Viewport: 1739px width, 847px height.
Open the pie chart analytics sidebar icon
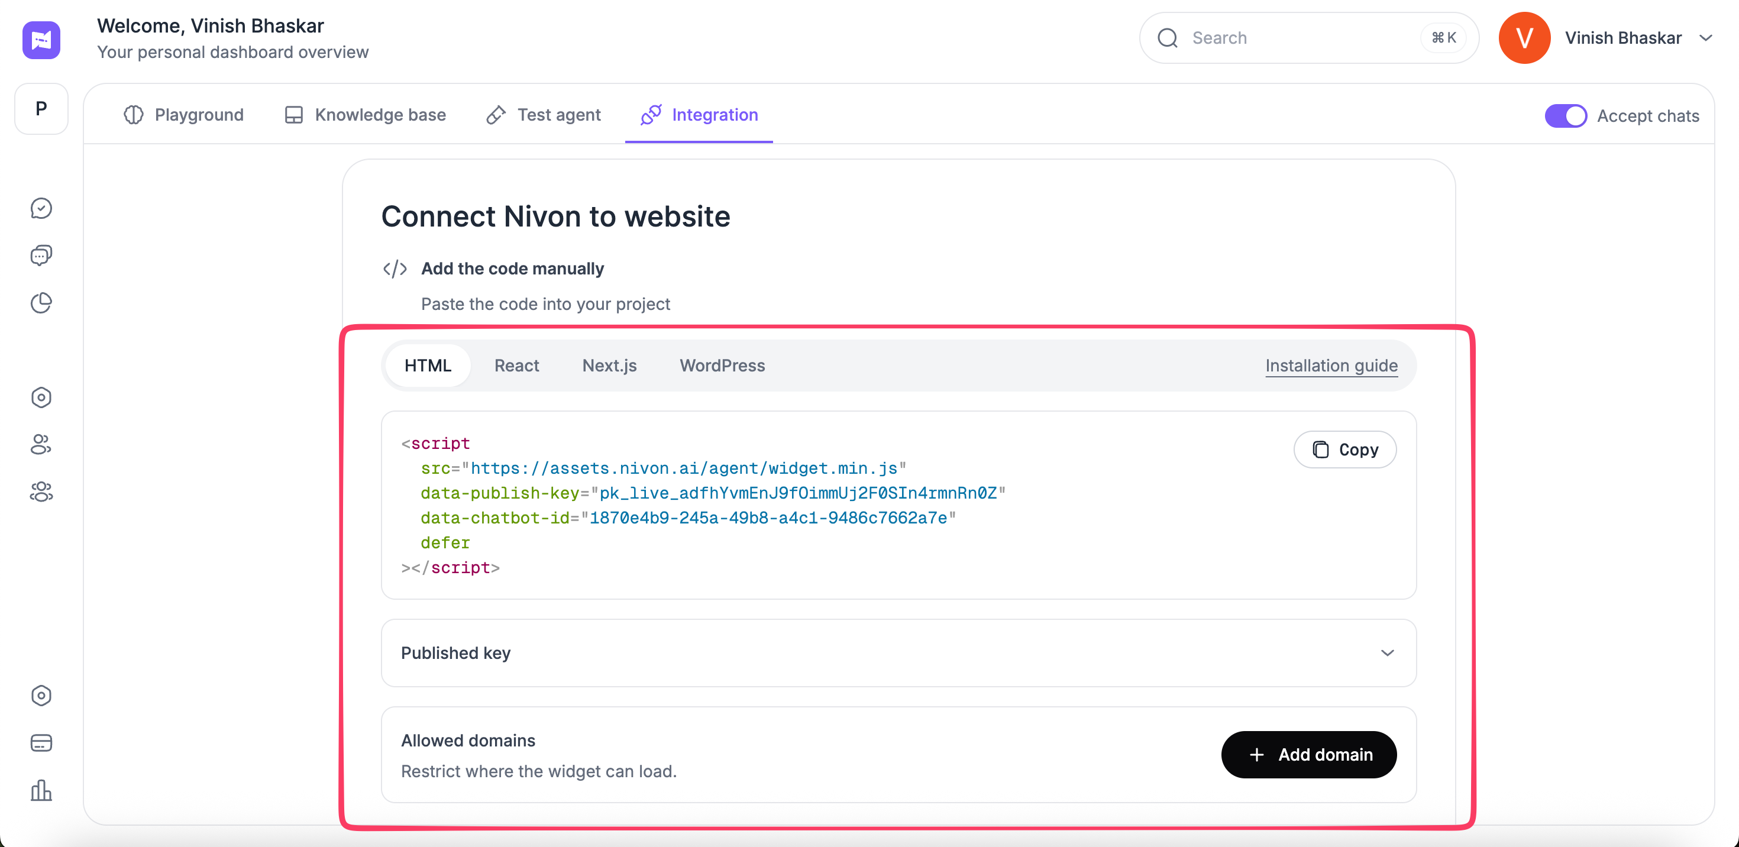pyautogui.click(x=41, y=303)
